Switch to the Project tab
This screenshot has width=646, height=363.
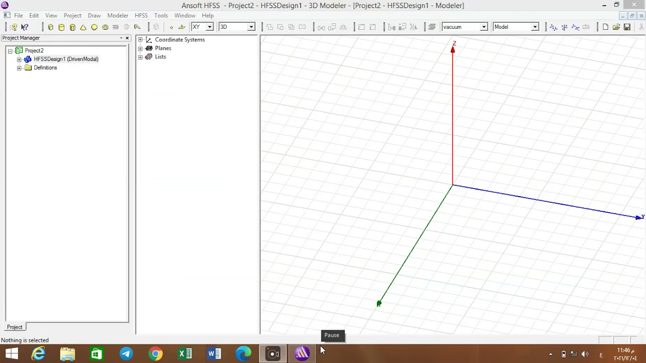15,327
